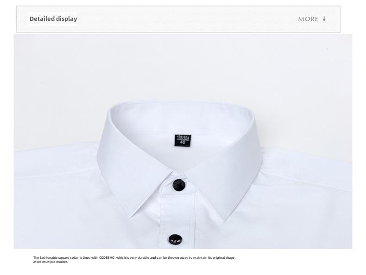
Task: Click the placket between the two buttons
Action: coord(178,212)
